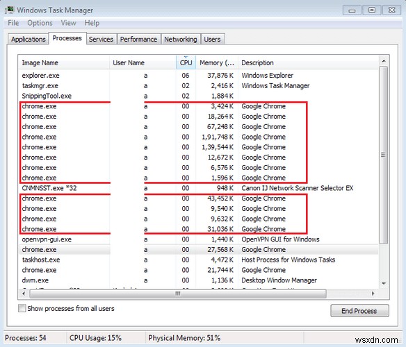Open the Options menu

tap(40, 23)
